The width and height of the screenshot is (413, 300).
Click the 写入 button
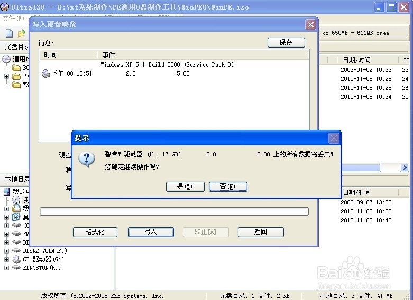(151, 232)
